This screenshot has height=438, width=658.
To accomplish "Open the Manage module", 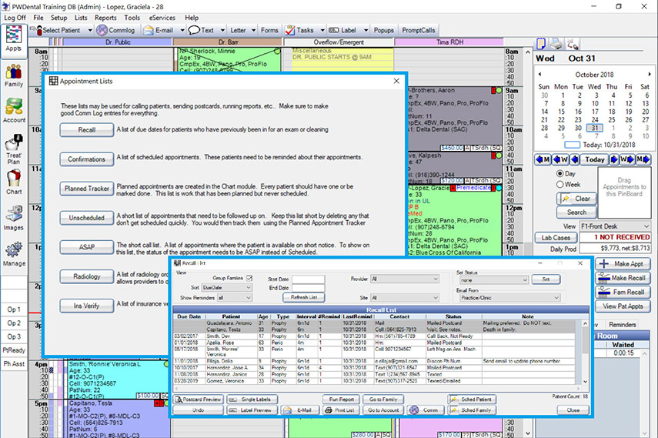I will click(13, 254).
